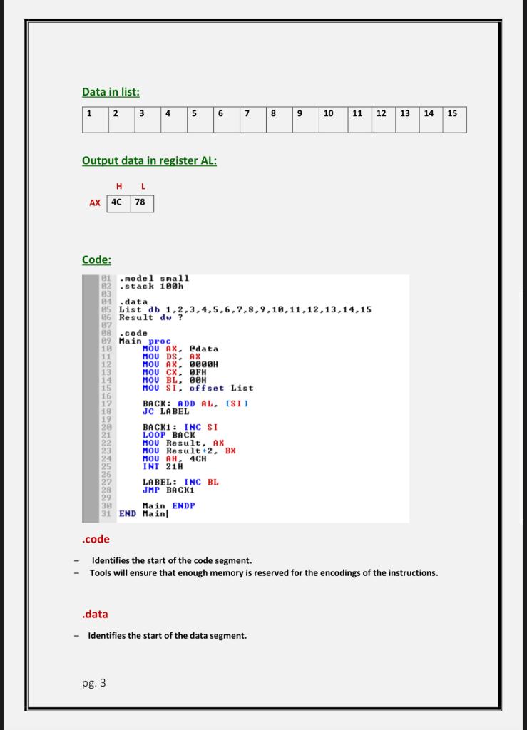
Task: Select cell 13 in the data list table
Action: tap(407, 120)
